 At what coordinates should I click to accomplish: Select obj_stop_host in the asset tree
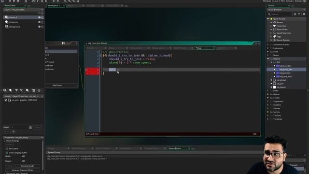(286, 76)
